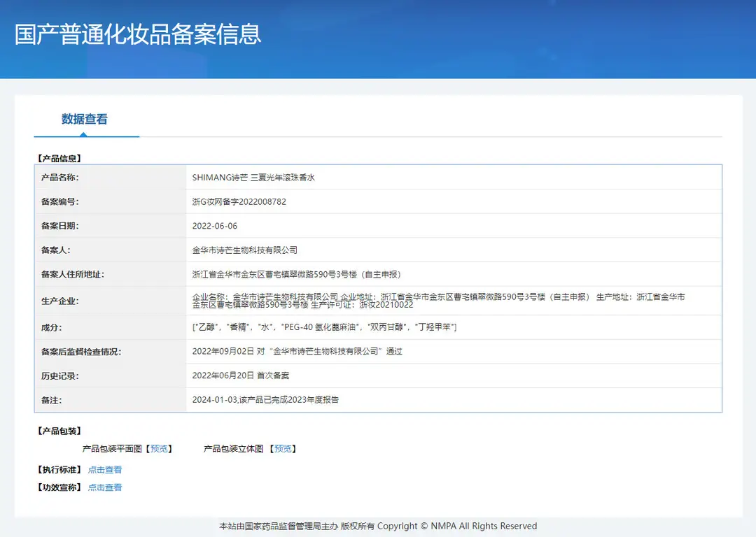Click the 备案编号 value 浙G妆网备字2022008782
The image size is (756, 537).
(239, 202)
